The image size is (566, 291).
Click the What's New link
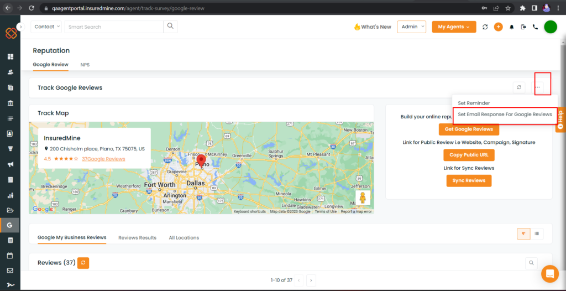click(373, 27)
